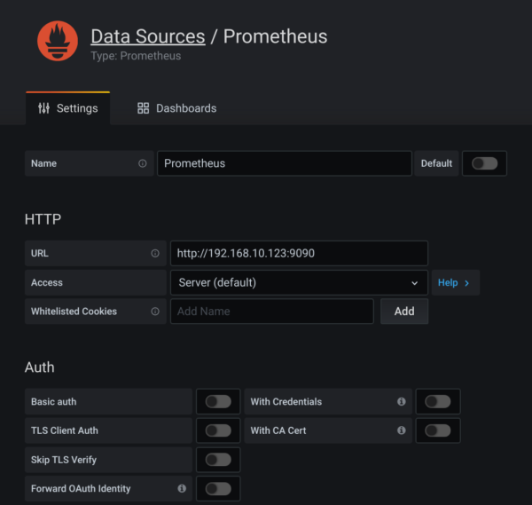Click the With Credentials info icon
Screen dimensions: 532x505
402,402
